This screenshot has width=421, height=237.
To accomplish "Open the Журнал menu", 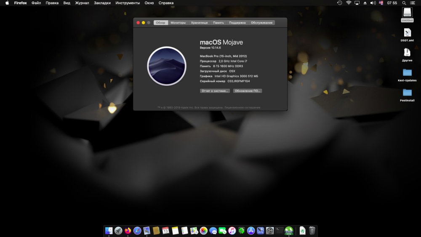I will 82,3.
